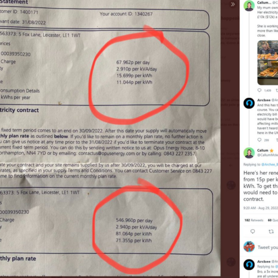Image resolution: width=278 pixels, height=278 pixels.
Task: Reply icon showing 299 on Archee's tweet
Action: pos(259,140)
